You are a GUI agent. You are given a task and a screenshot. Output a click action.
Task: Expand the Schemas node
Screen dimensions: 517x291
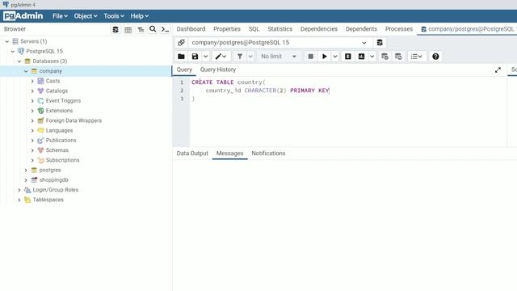point(32,150)
